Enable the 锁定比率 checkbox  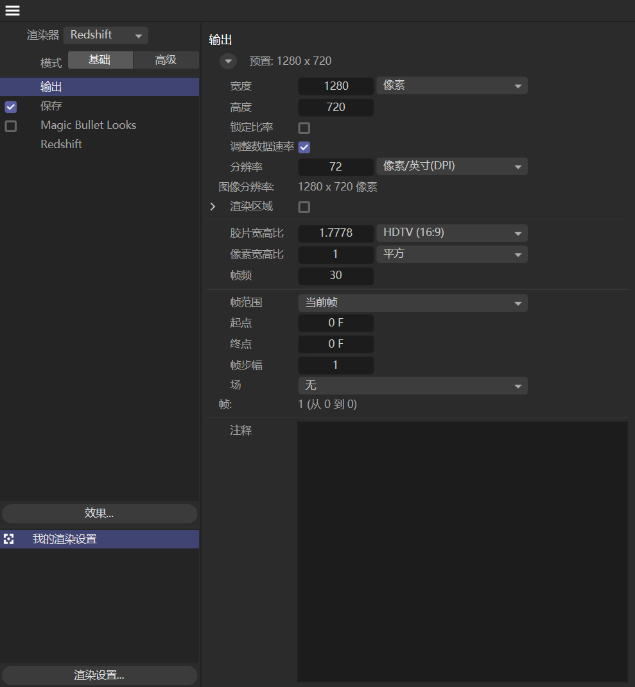[x=304, y=128]
